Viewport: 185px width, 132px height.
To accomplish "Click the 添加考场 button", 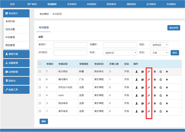I will click(174, 28).
